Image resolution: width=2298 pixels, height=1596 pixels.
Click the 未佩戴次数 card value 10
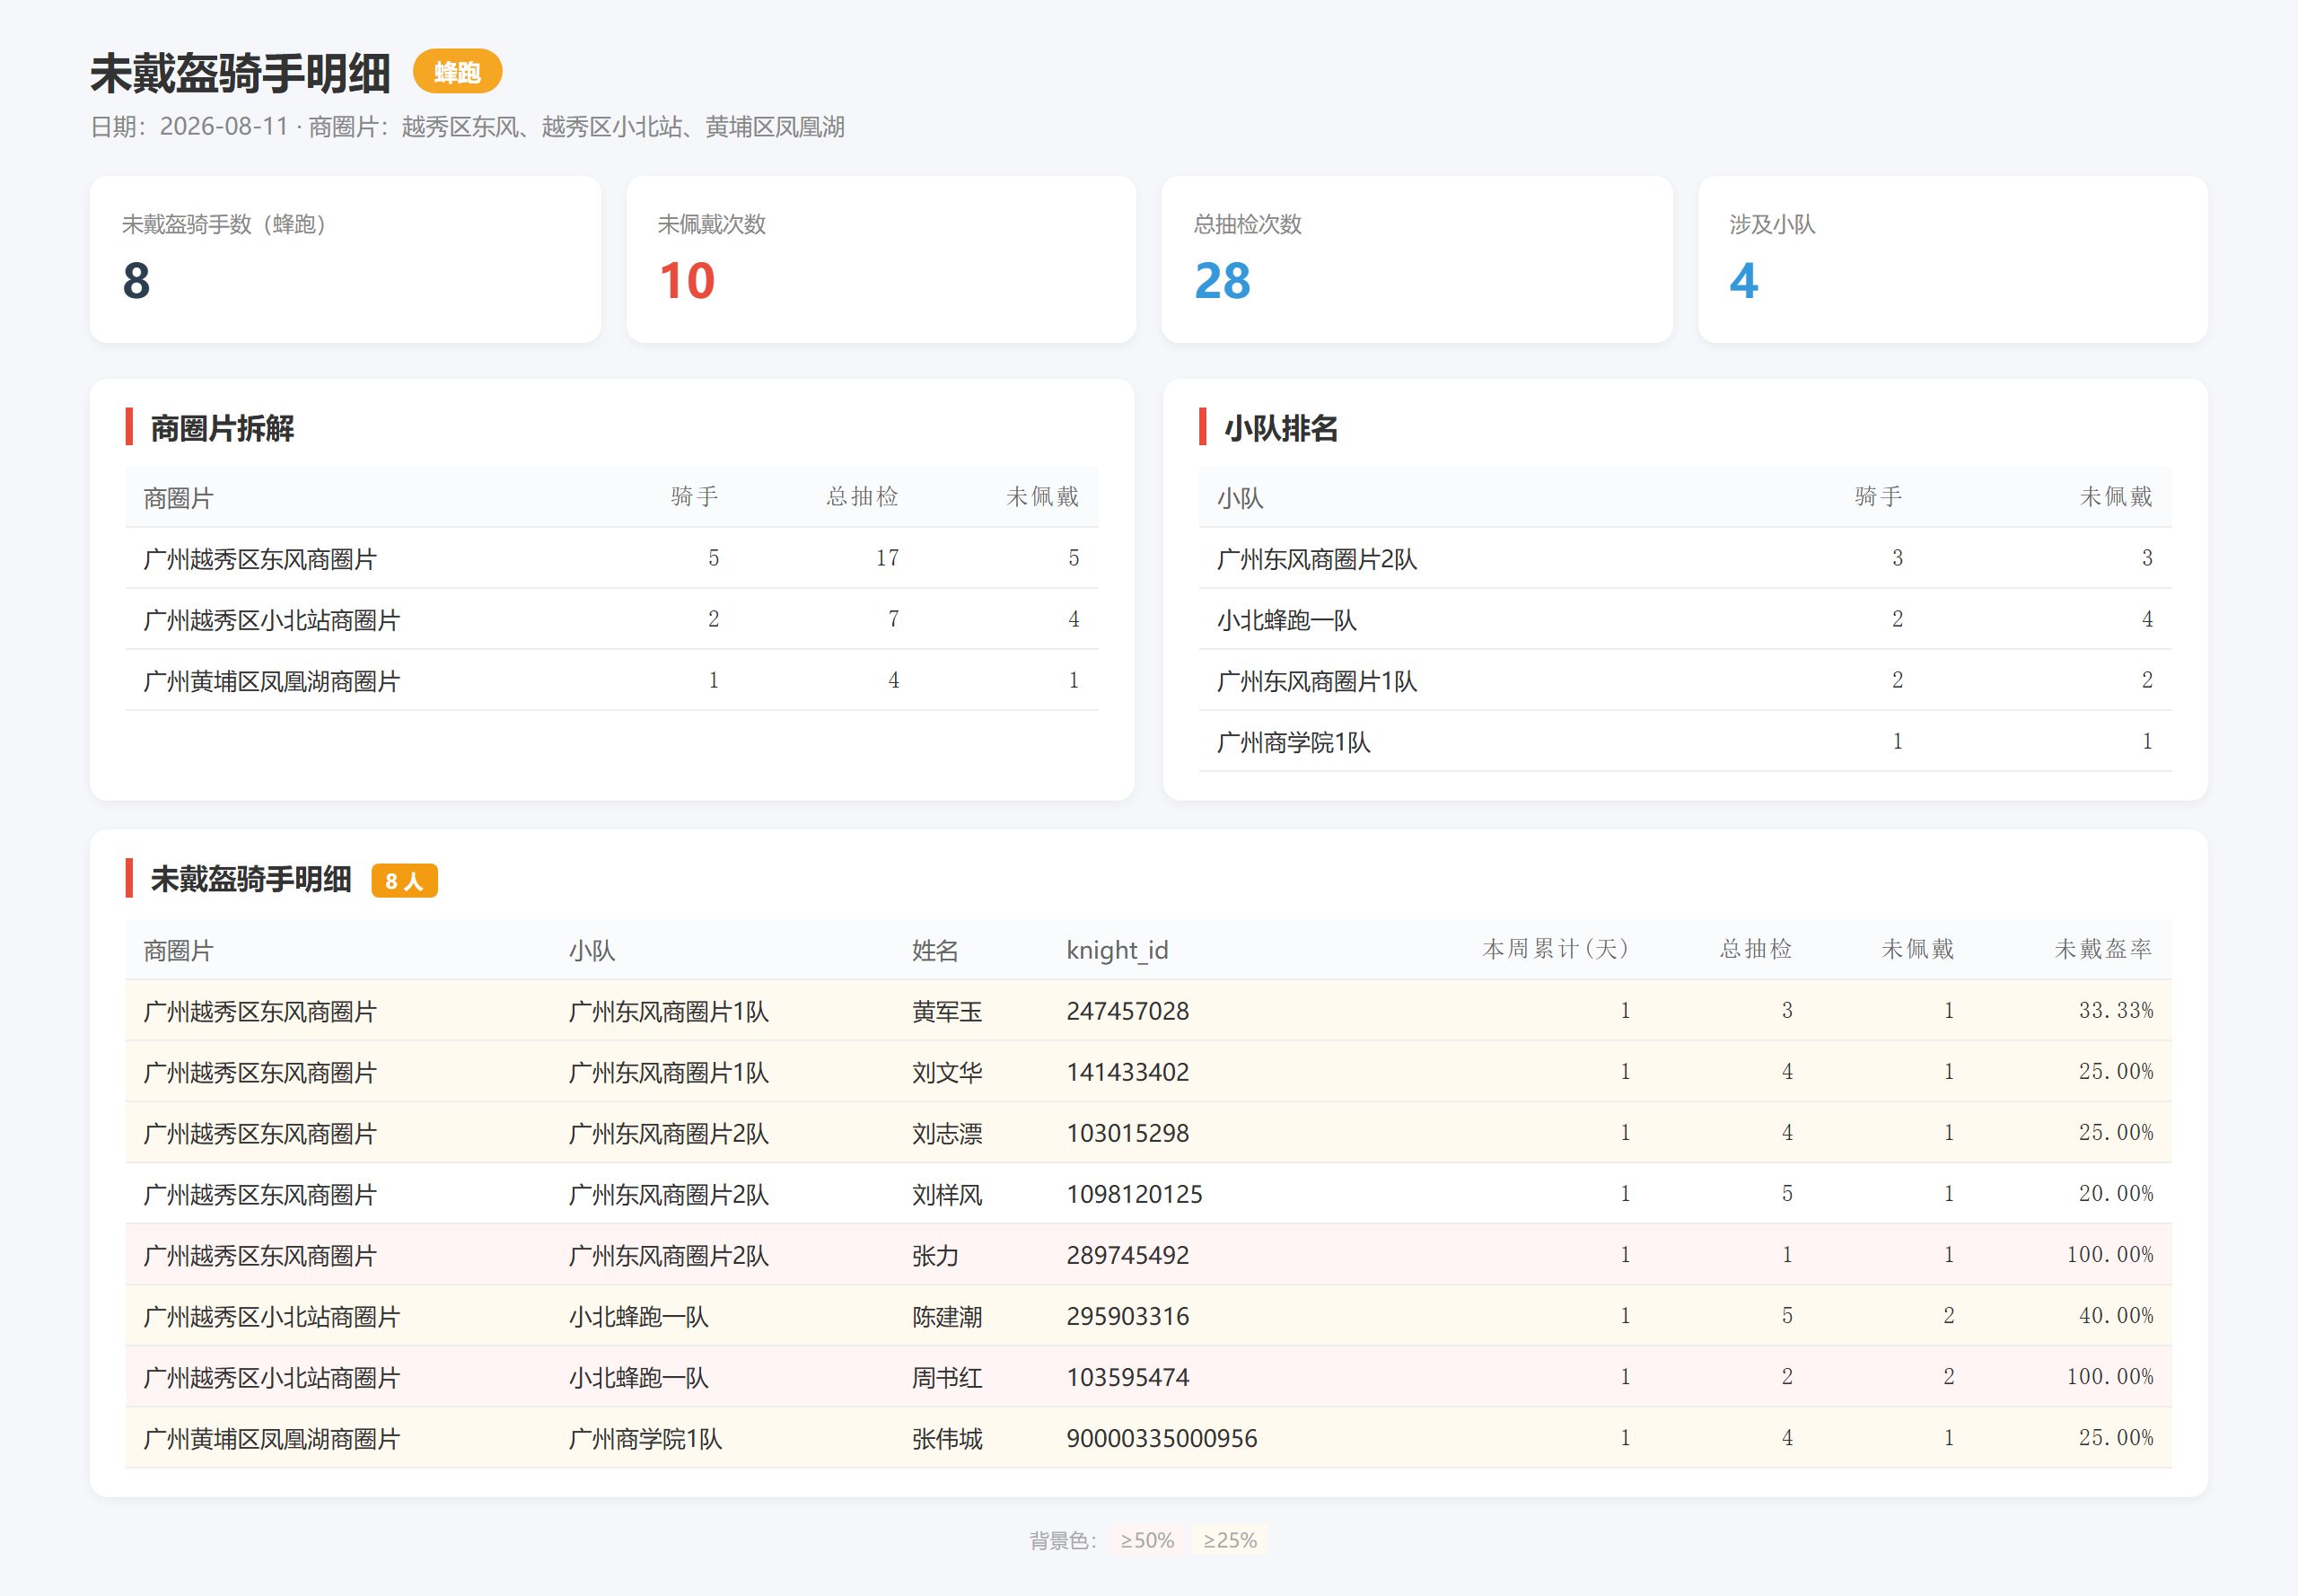coord(687,281)
